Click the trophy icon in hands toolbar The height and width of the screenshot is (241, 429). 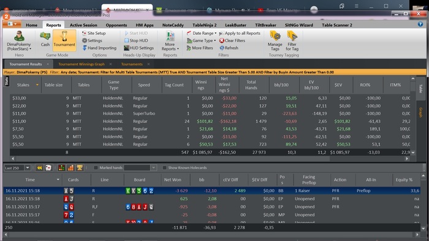pos(80,168)
